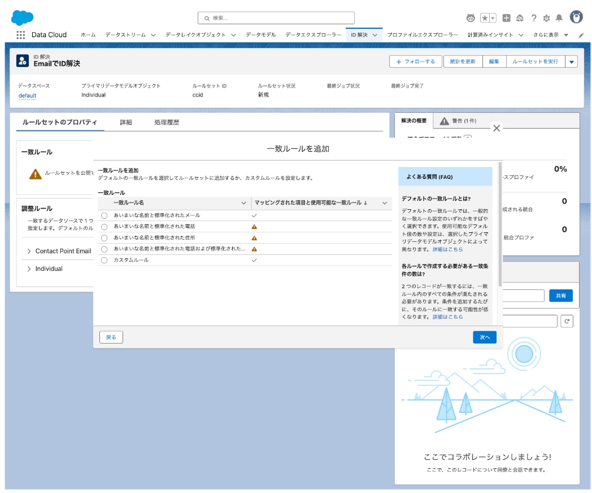Select あいまいな名前と標準化されたメール radio button

(104, 215)
